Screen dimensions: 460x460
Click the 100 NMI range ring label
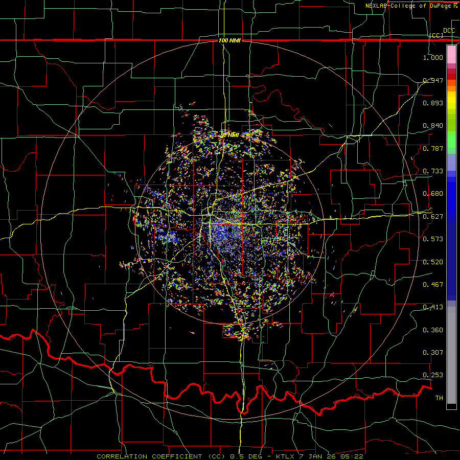click(x=229, y=40)
